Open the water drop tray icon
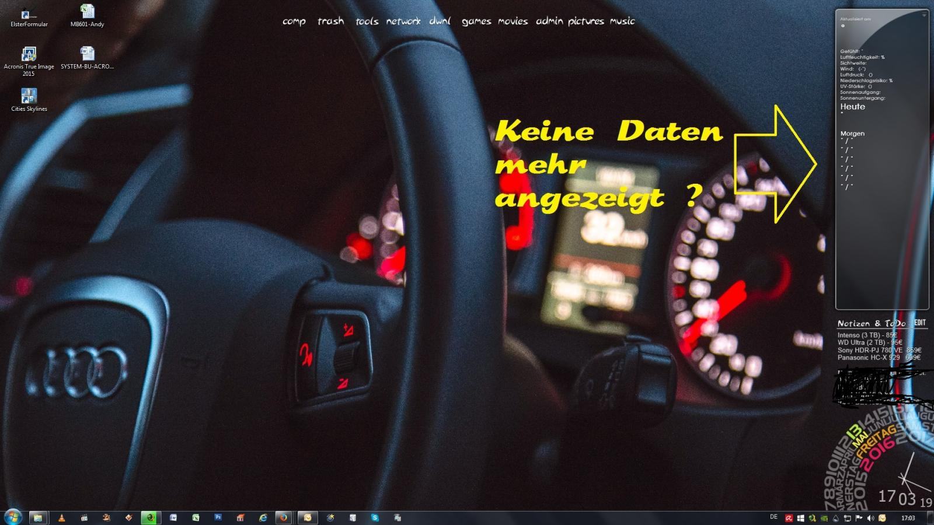Screen dimensions: 934x525 835,518
